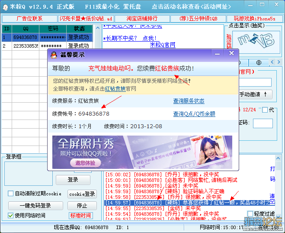Open the 查询Q点/Q币余额 link

coord(194,114)
